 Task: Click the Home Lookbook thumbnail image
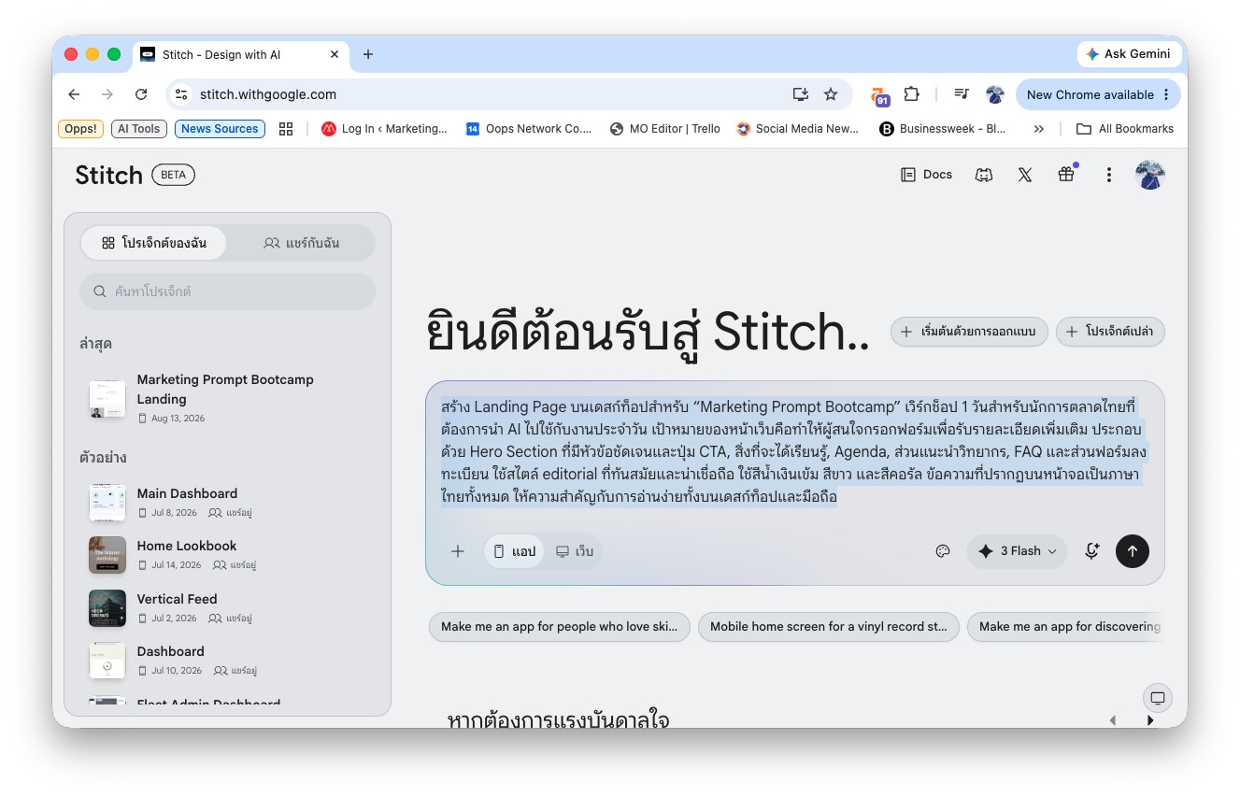(107, 555)
